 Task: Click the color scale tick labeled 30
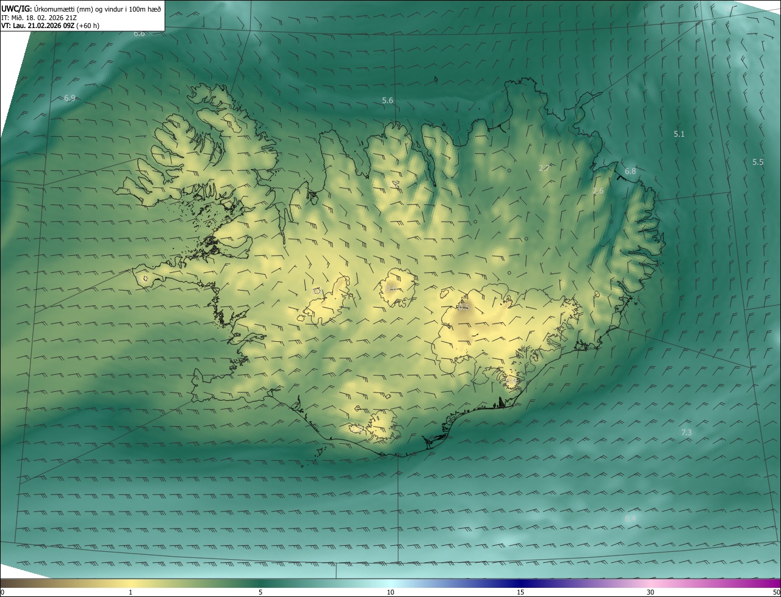coord(650,592)
